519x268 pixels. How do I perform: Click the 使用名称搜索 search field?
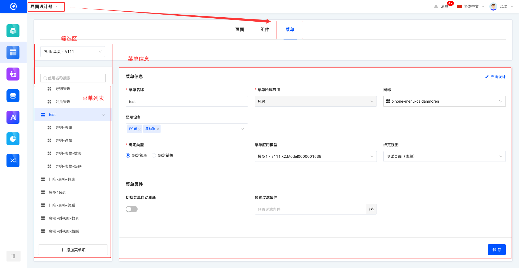point(73,78)
